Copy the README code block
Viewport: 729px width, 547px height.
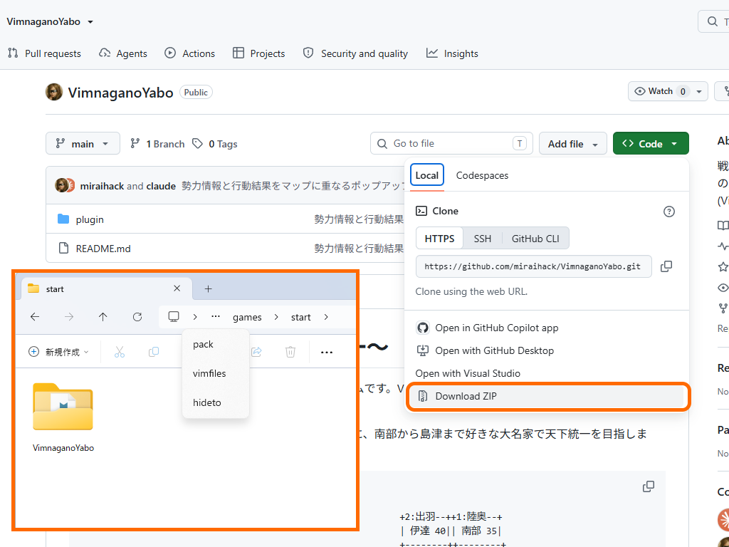coord(649,486)
